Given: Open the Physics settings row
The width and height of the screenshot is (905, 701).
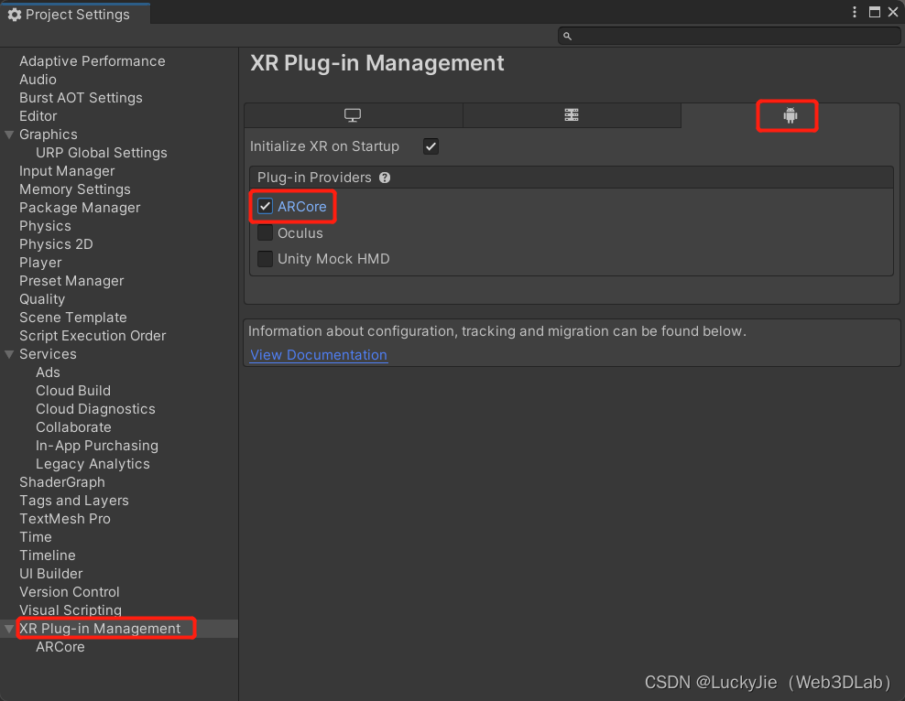Looking at the screenshot, I should (45, 226).
